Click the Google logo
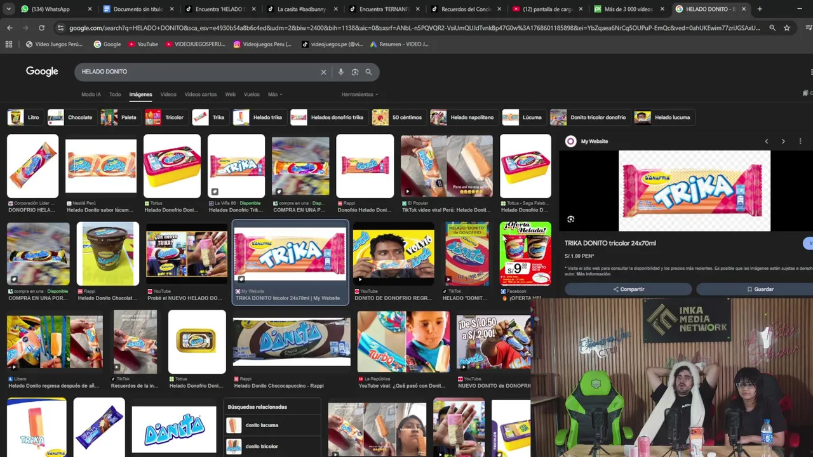Image resolution: width=813 pixels, height=457 pixels. coord(42,71)
